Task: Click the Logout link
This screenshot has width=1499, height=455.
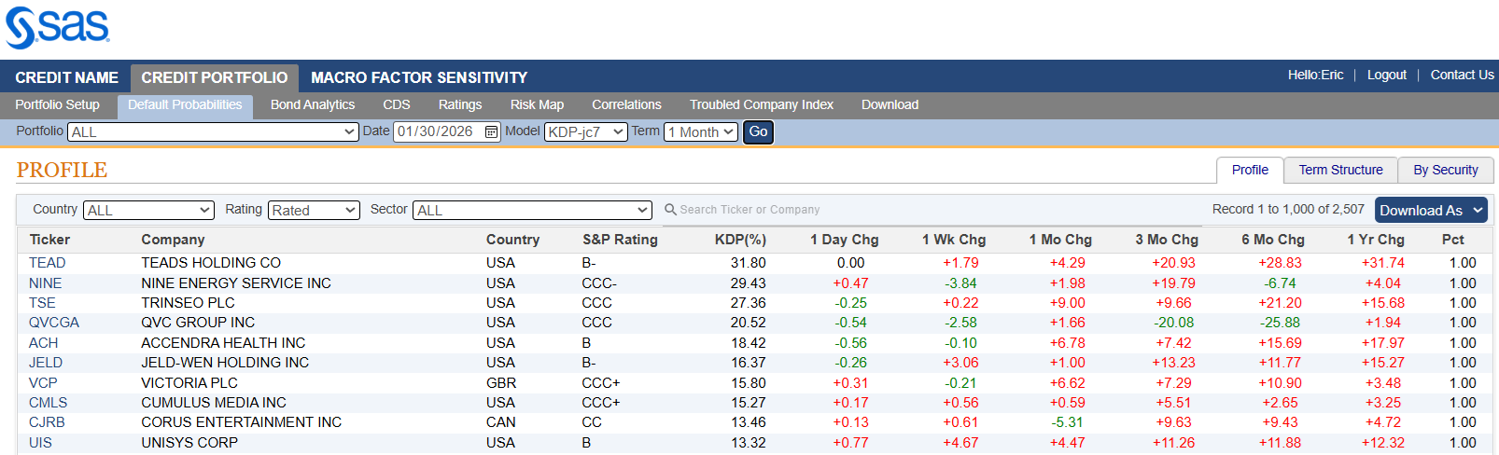Action: coord(1386,75)
